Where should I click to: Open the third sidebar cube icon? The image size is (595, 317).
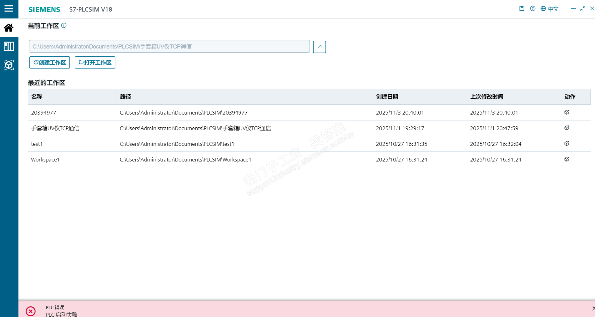[9, 65]
